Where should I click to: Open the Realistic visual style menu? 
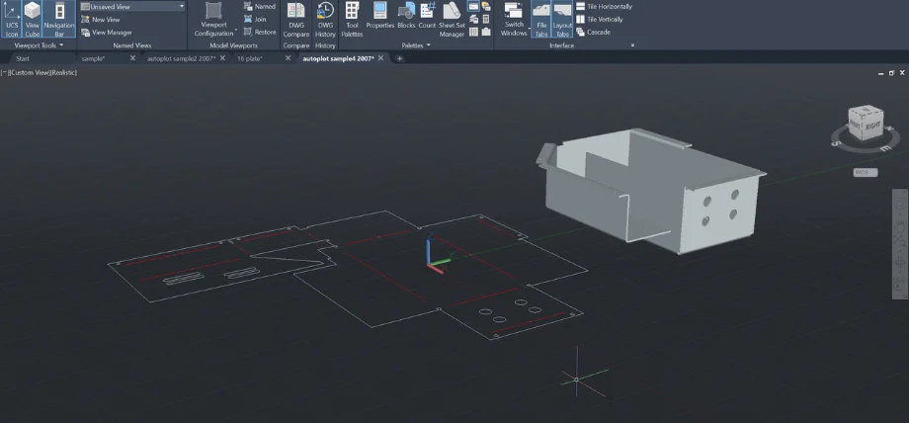[x=64, y=72]
